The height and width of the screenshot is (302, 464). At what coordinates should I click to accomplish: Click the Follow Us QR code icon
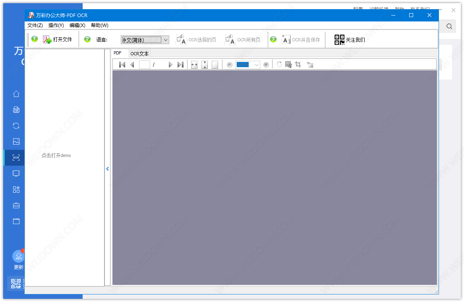[339, 40]
